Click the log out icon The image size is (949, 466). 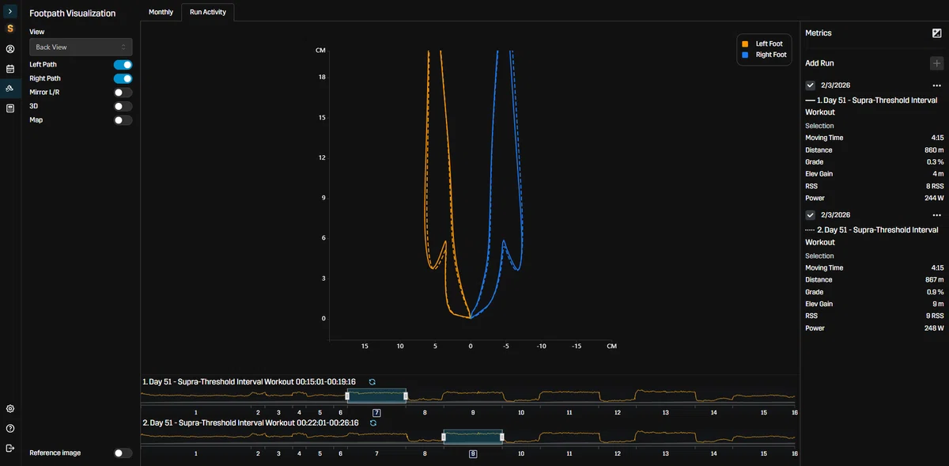pyautogui.click(x=10, y=449)
